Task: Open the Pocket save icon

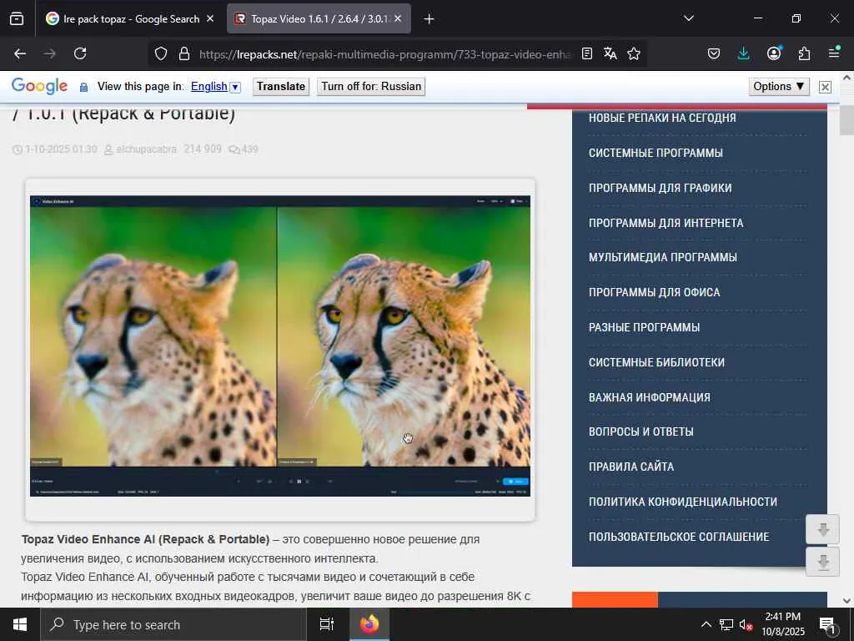Action: point(714,53)
